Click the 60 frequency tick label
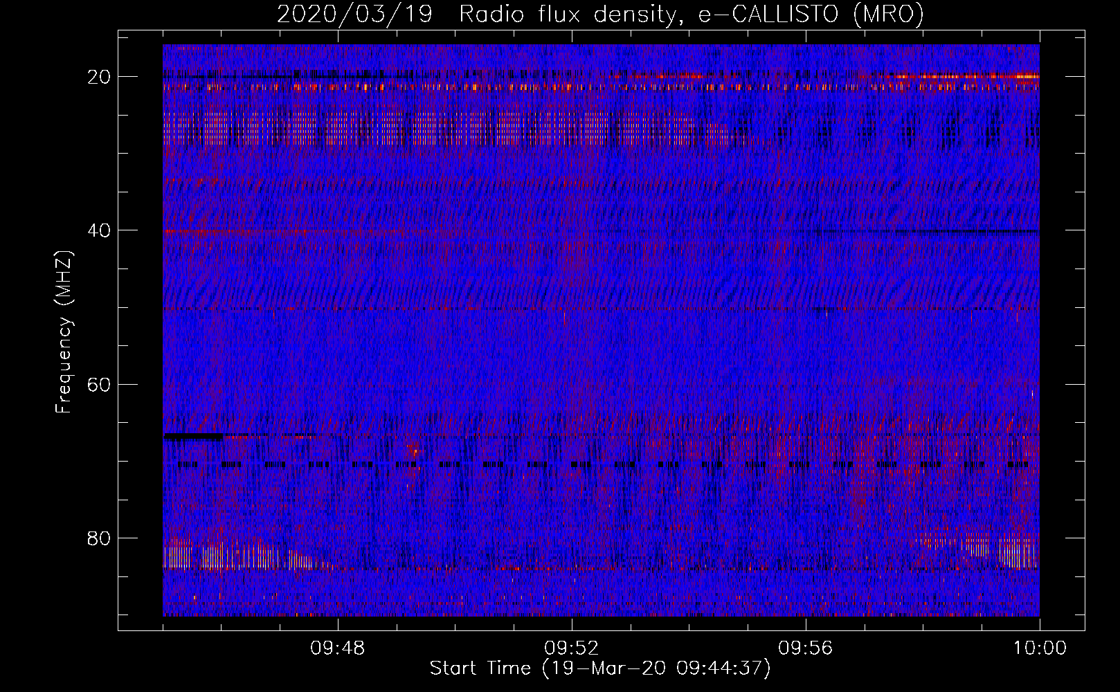Viewport: 1120px width, 692px height. [x=100, y=384]
